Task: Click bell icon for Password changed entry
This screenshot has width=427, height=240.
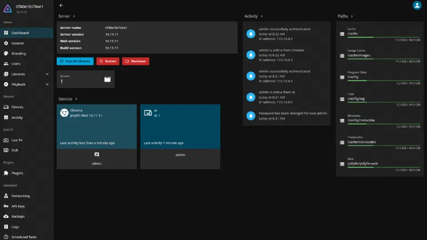Action: (251, 116)
